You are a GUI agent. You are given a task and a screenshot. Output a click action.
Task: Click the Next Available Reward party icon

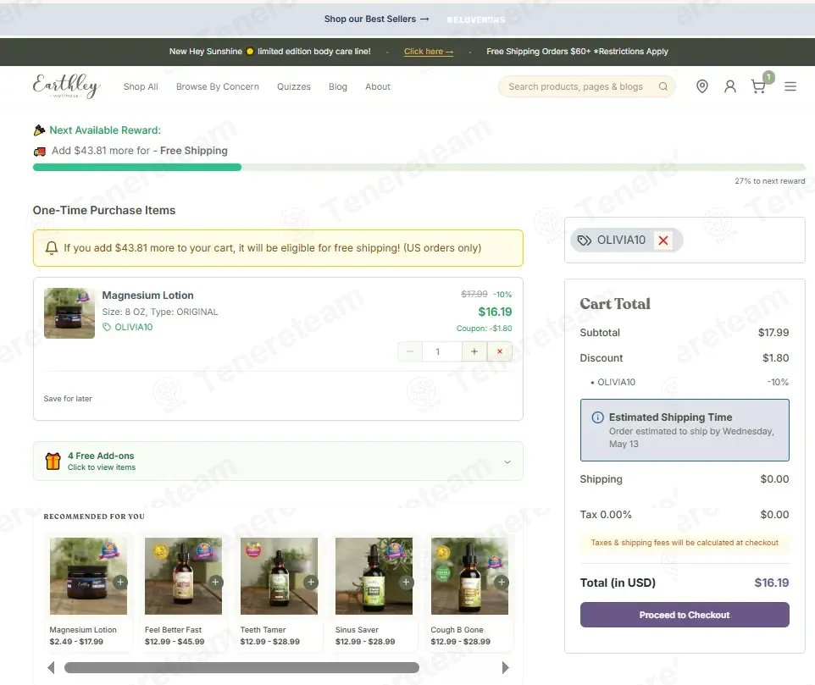point(40,130)
